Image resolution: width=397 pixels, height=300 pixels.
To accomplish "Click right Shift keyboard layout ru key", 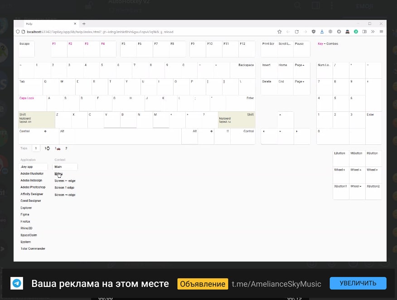I will click(237, 120).
